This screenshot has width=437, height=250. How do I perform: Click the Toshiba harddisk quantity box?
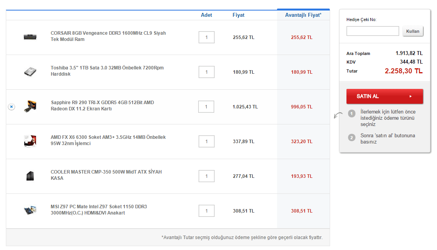[206, 72]
